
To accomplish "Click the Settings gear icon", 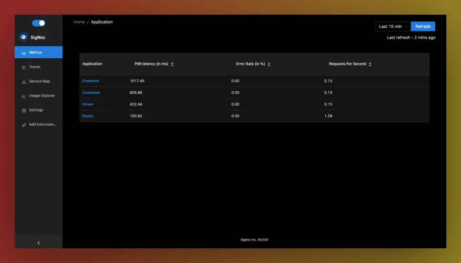I will [24, 111].
